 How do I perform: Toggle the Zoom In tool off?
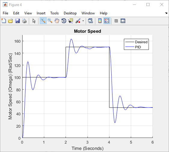coord(43,21)
